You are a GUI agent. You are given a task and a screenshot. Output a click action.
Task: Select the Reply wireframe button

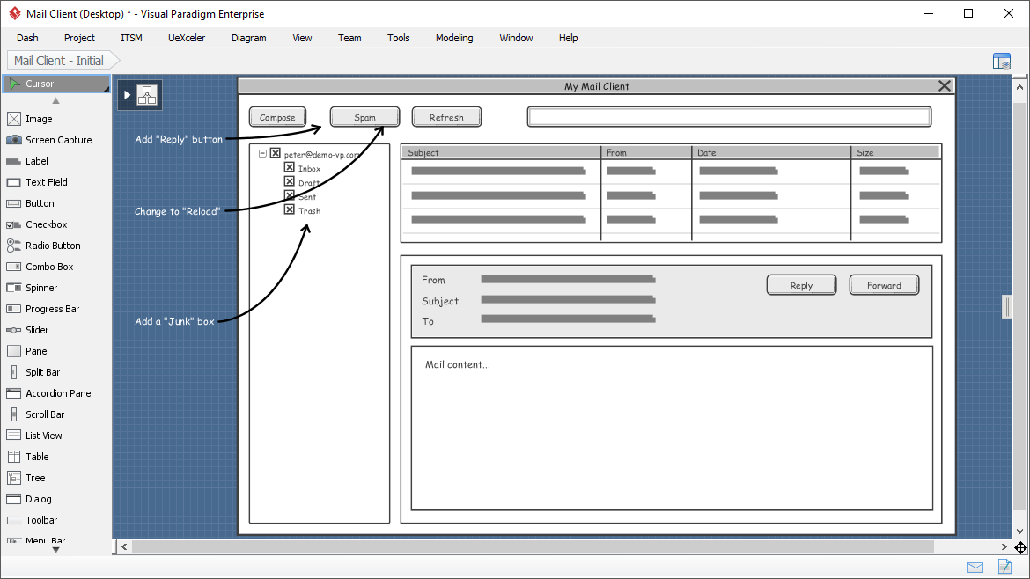801,286
